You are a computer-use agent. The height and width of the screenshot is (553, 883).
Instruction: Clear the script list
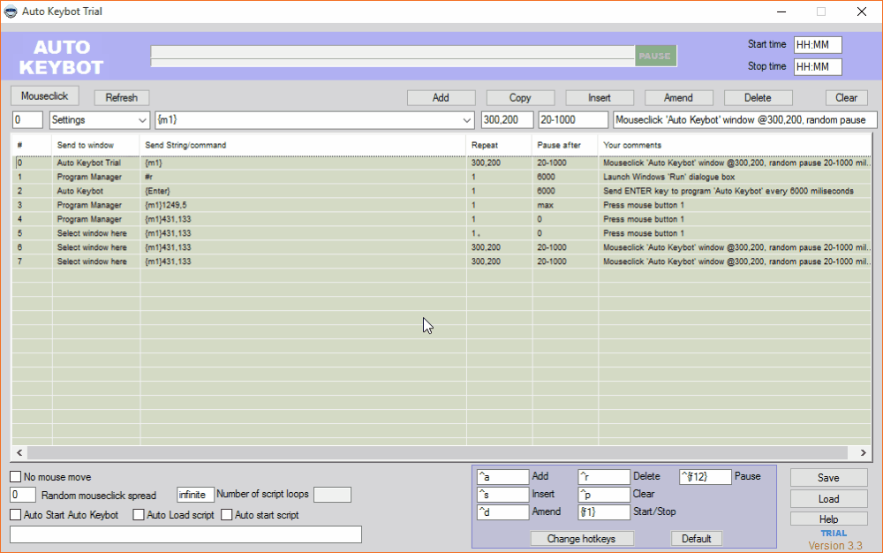pyautogui.click(x=847, y=97)
